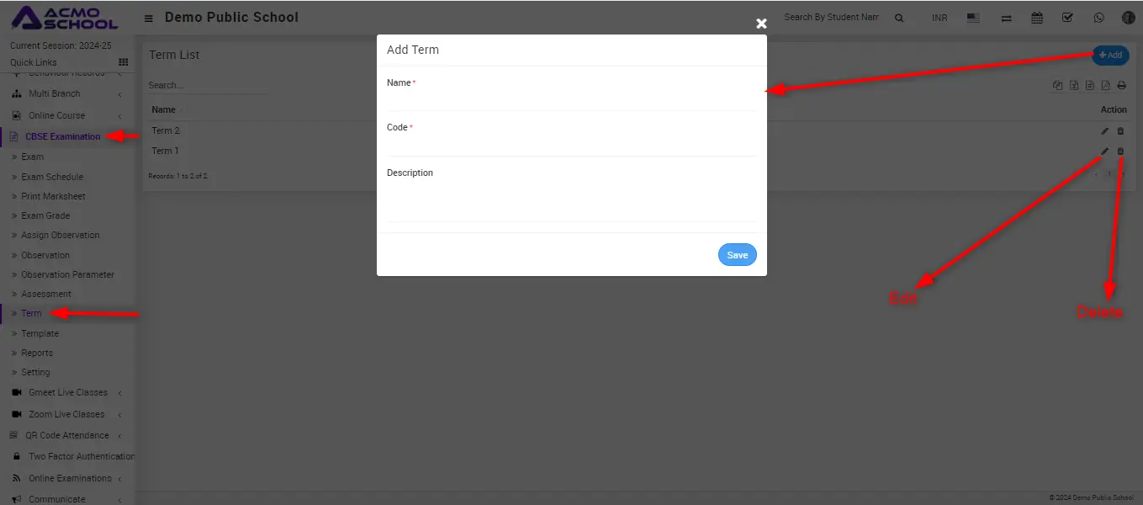Image resolution: width=1143 pixels, height=505 pixels.
Task: Click the task checklist icon in header
Action: click(1067, 18)
